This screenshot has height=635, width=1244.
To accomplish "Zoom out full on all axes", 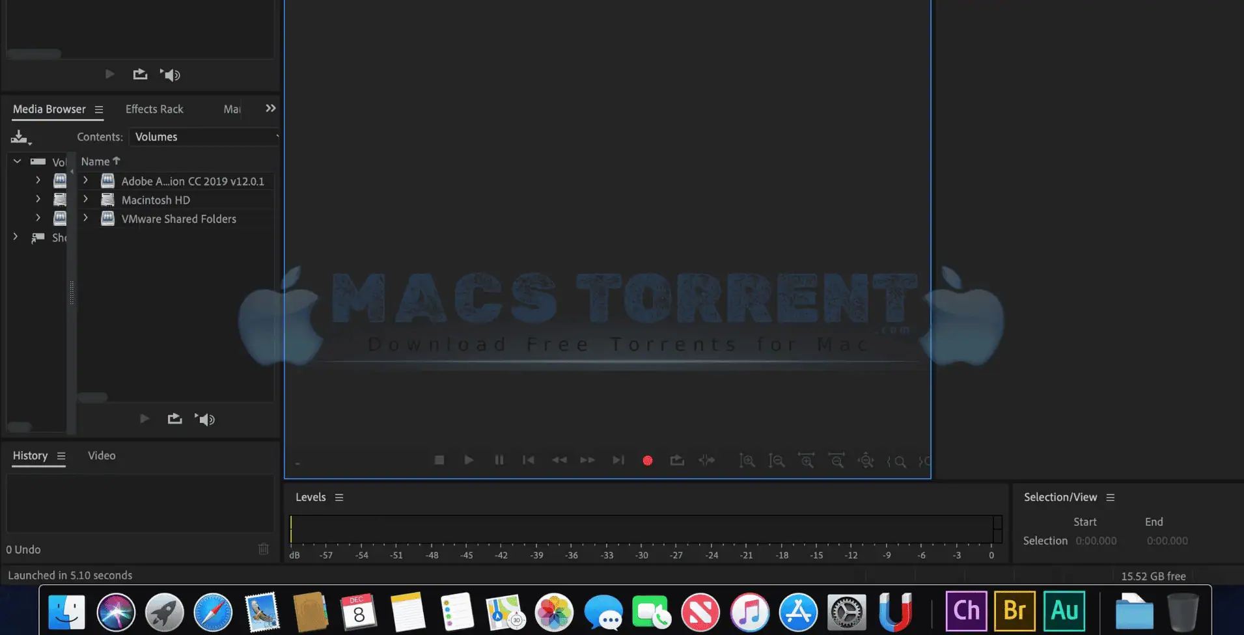I will [866, 461].
